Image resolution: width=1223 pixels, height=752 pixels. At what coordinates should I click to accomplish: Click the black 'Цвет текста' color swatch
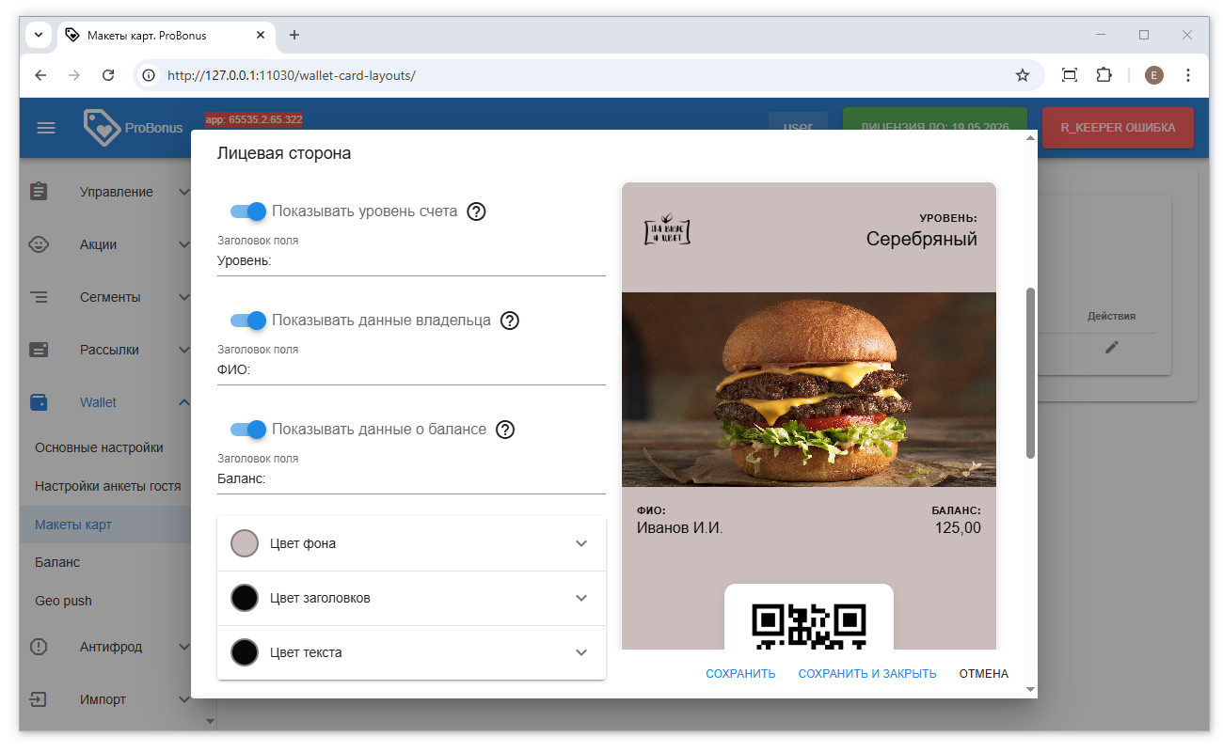(245, 652)
